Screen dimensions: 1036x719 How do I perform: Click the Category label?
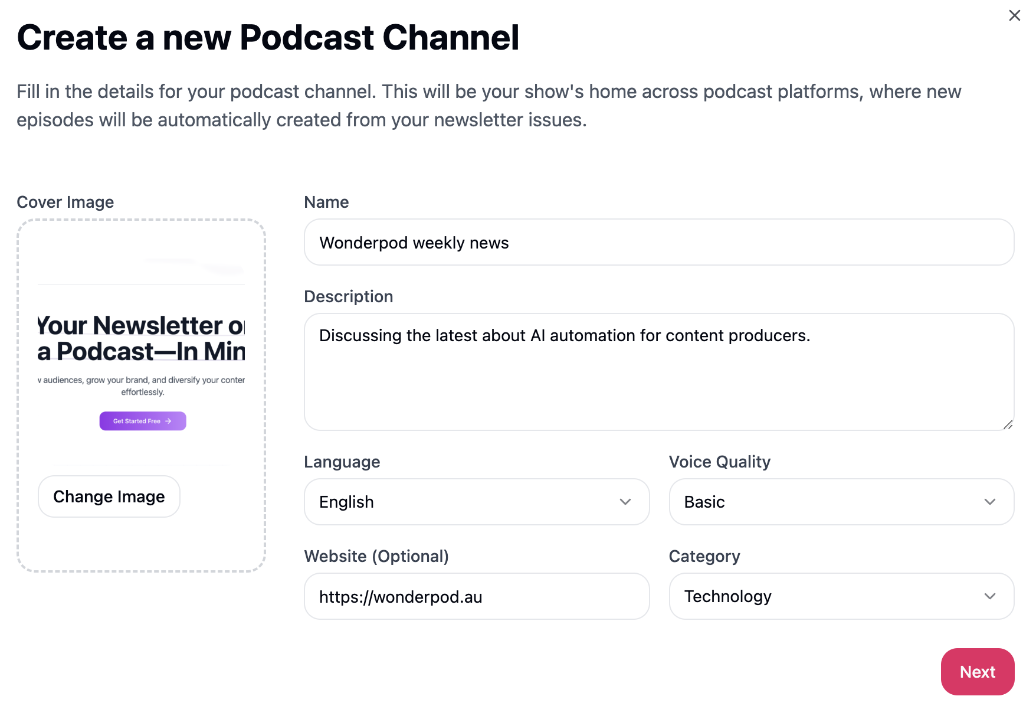point(704,556)
